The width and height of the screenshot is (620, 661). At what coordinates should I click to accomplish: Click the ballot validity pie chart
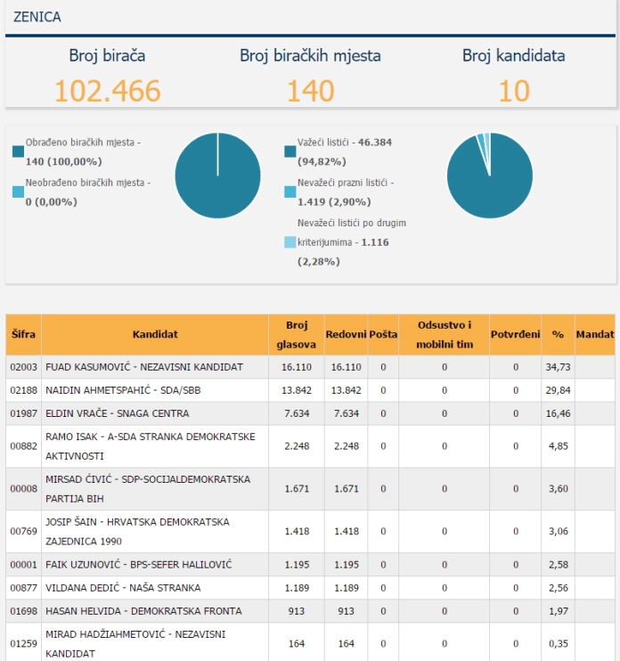pyautogui.click(x=490, y=175)
